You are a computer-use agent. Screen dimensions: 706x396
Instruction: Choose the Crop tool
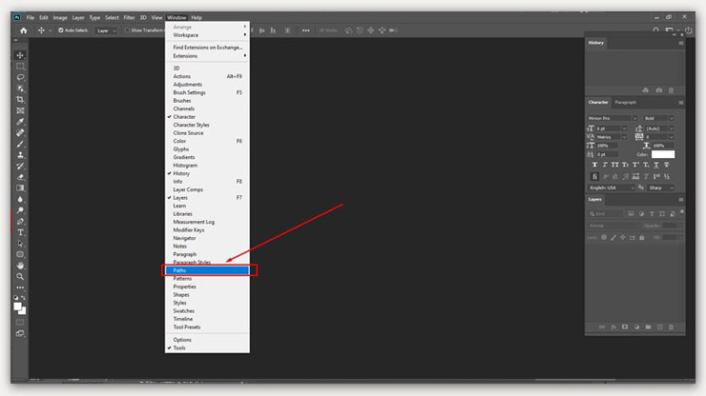(20, 99)
